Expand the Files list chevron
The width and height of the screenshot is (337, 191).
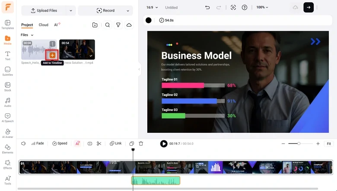coord(32,35)
